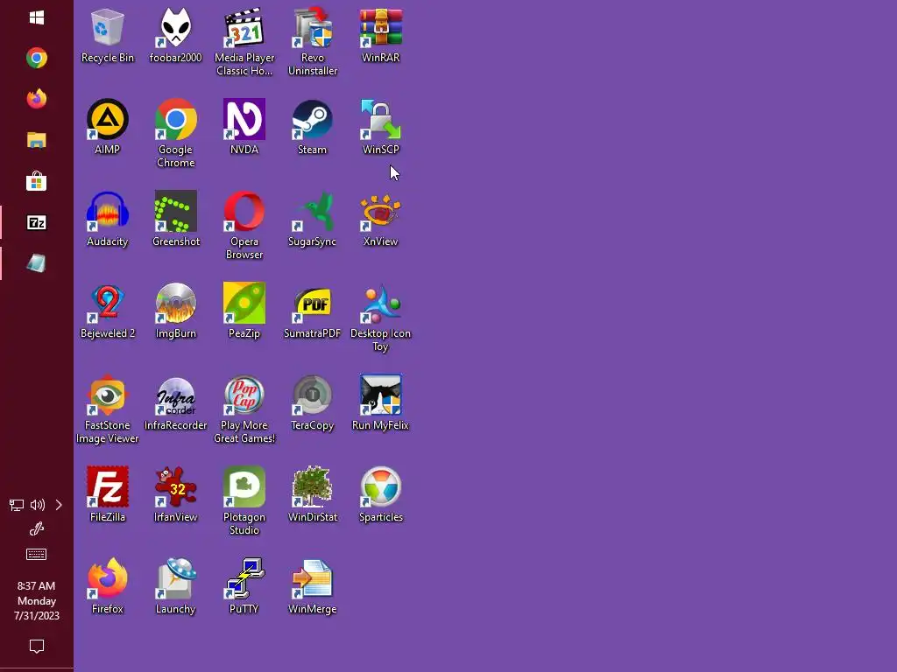Select FastStone Image Viewer icon
This screenshot has width=897, height=672.
pos(107,409)
